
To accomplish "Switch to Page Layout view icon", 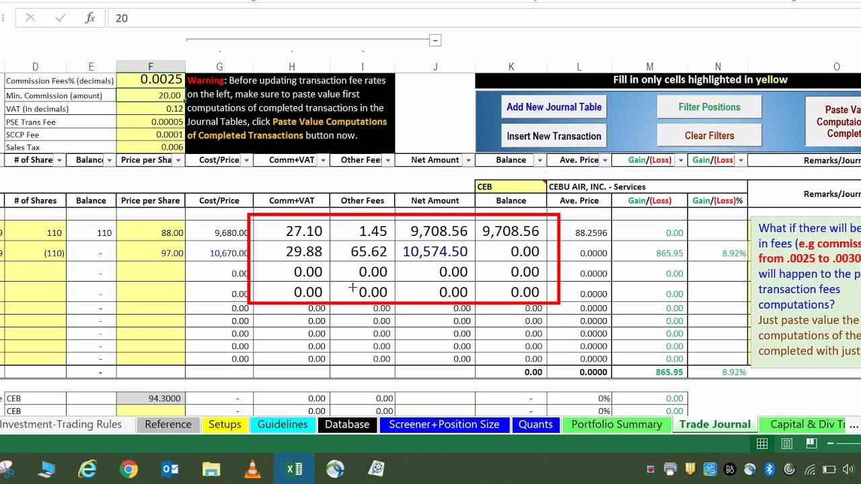I will (787, 444).
